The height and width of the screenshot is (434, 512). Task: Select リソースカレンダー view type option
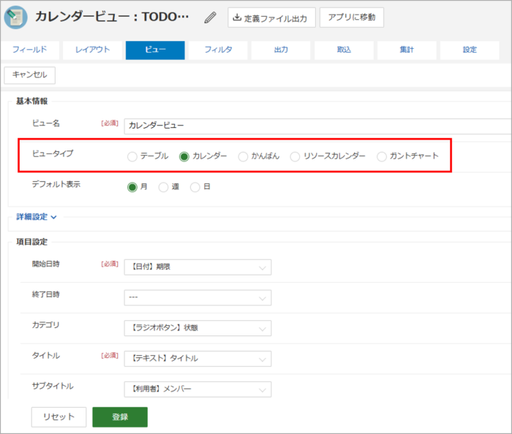295,156
